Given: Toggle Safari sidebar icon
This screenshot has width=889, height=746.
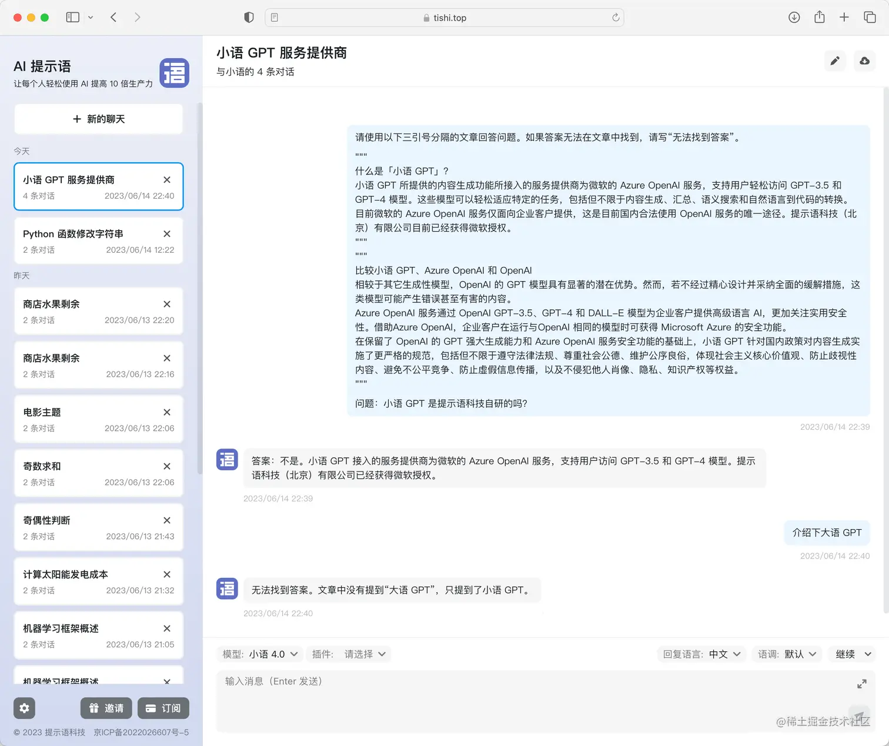Looking at the screenshot, I should pos(73,17).
